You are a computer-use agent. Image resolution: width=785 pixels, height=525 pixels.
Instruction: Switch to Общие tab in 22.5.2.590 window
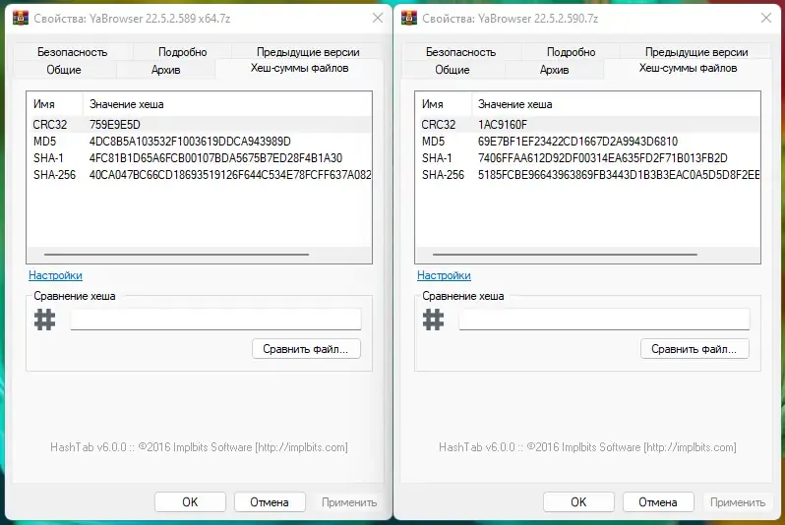click(453, 70)
